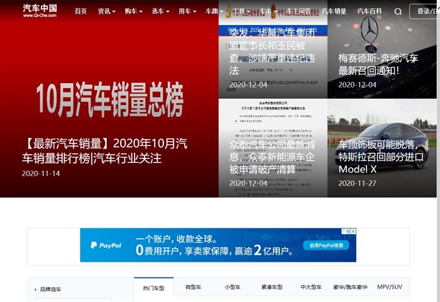Open 特斯拉召回部分进口 Model X article

tap(381, 157)
